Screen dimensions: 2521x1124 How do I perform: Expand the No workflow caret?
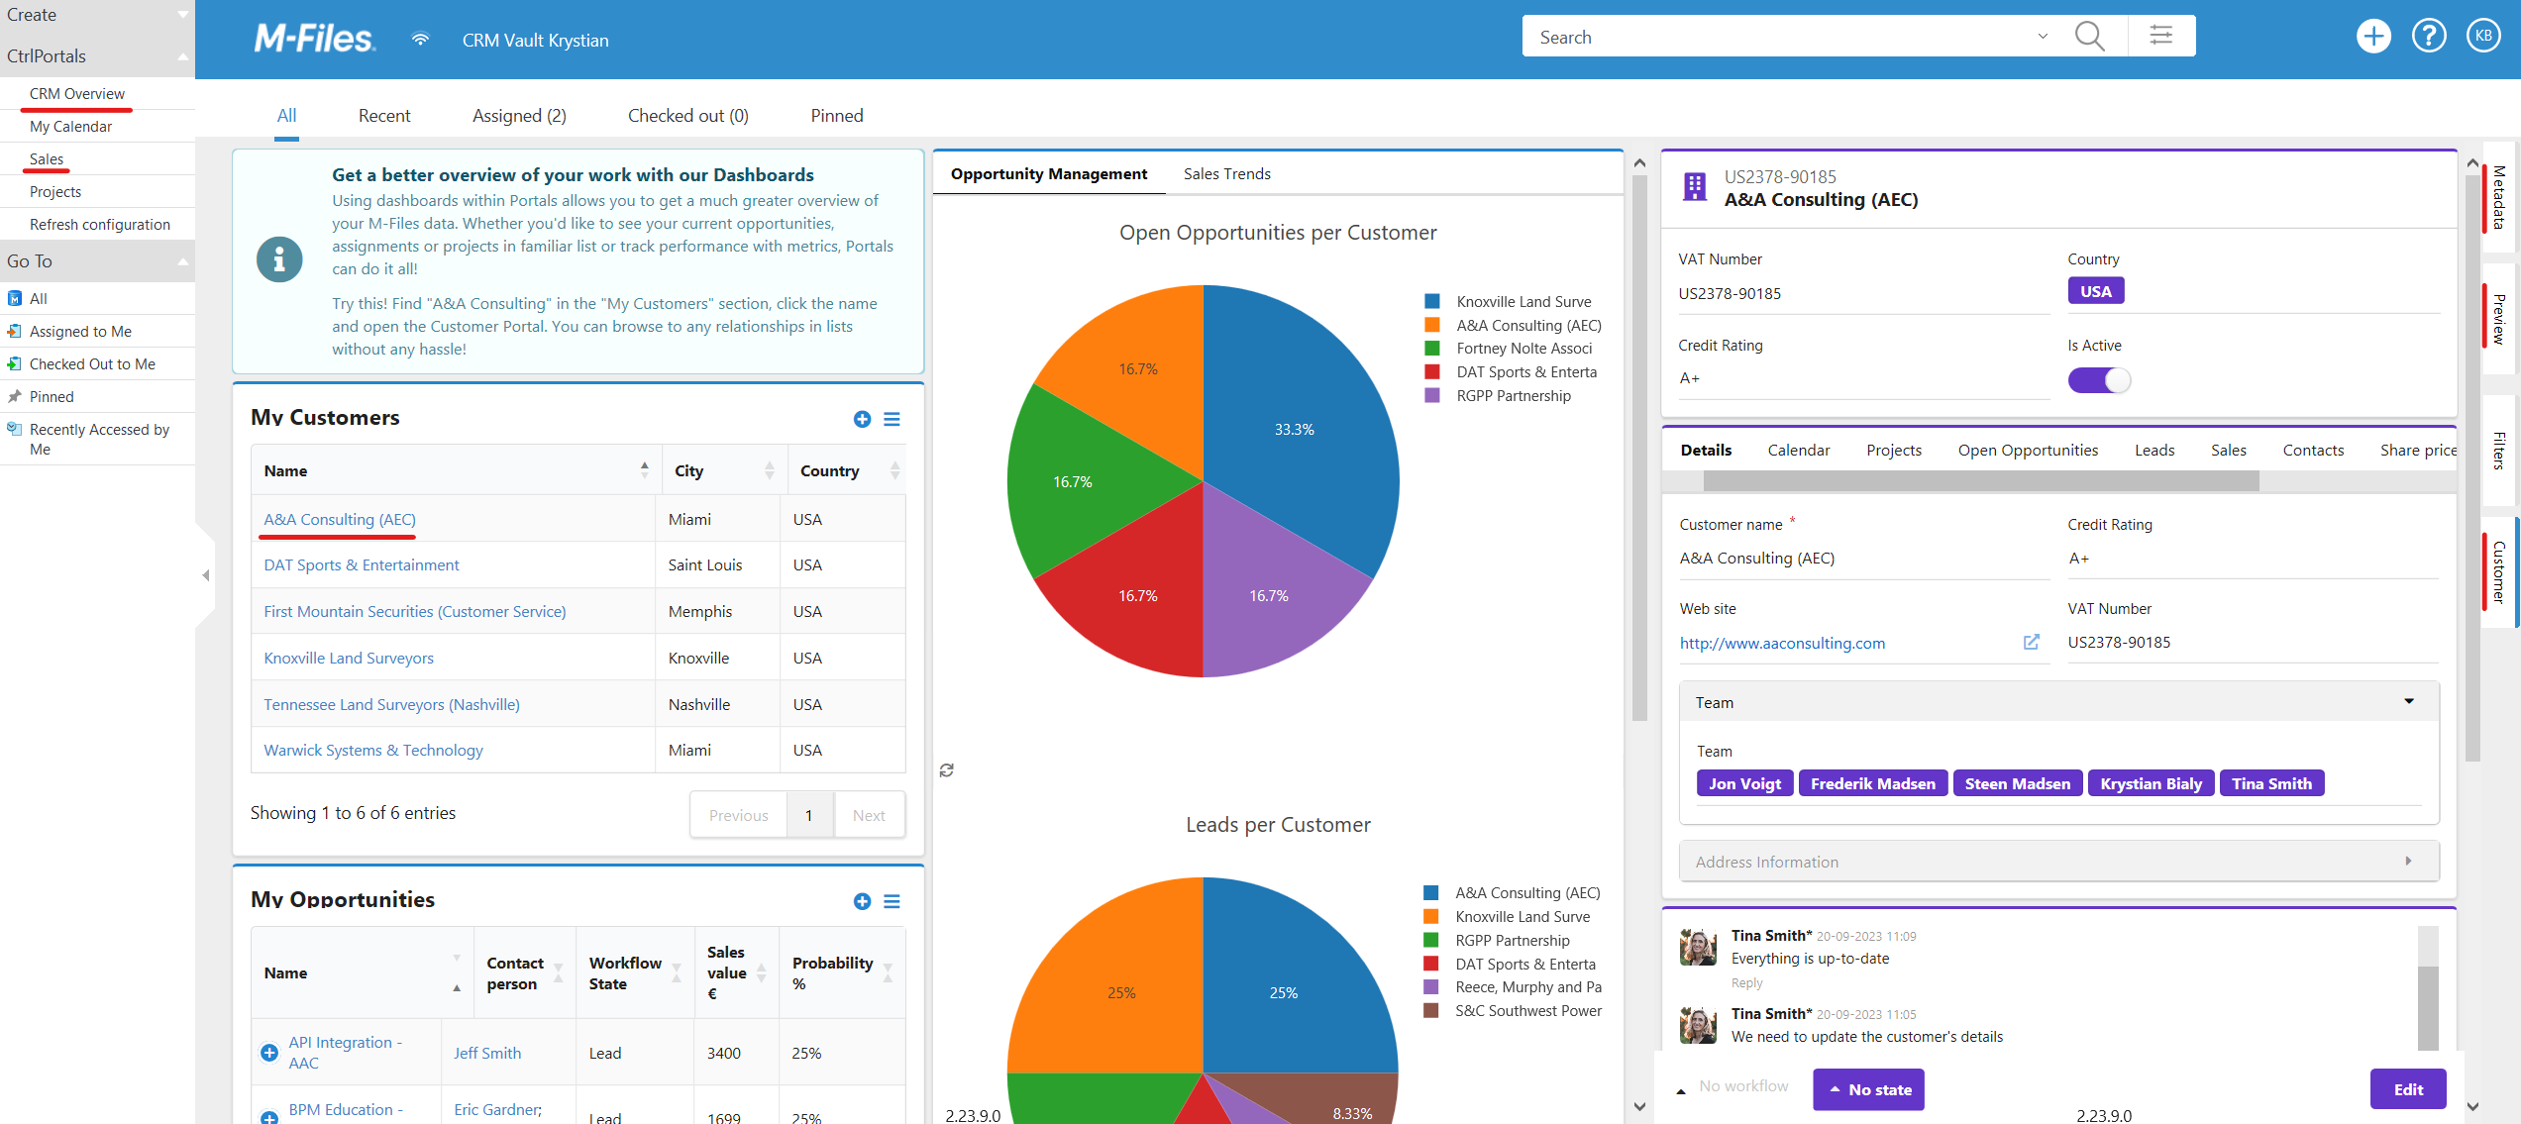click(x=1681, y=1089)
